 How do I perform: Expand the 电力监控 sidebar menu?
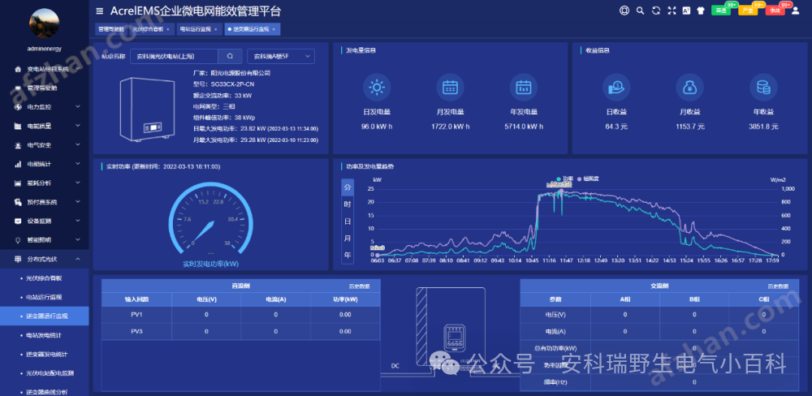point(44,106)
